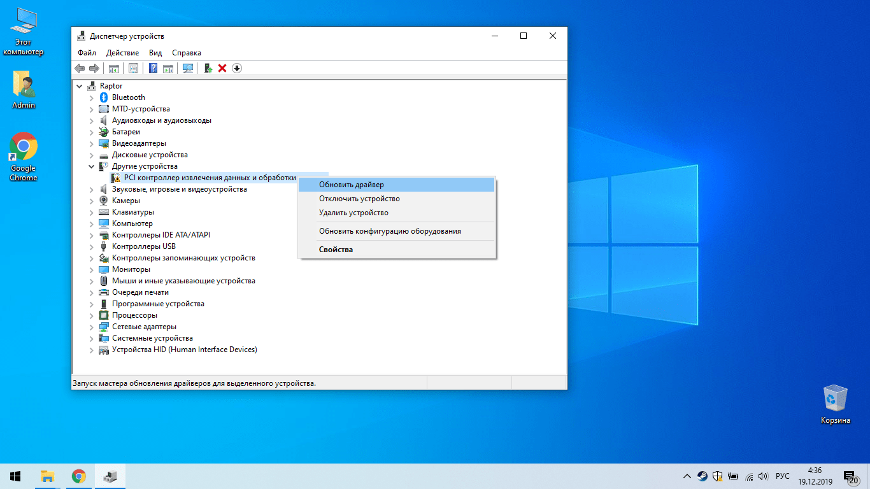This screenshot has width=870, height=489.
Task: Expand the Контроллеры USB node
Action: (92, 246)
